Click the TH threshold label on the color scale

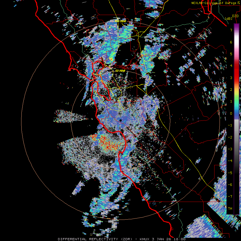point(230,208)
